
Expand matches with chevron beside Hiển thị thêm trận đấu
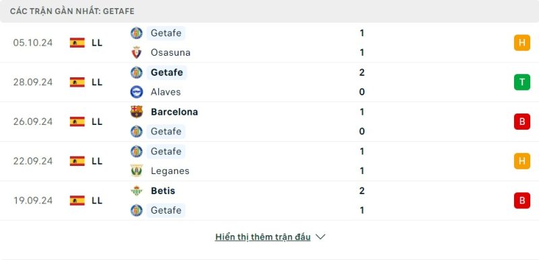pos(321,237)
